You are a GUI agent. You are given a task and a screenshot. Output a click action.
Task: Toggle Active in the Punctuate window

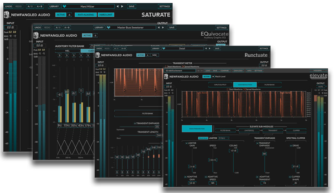coord(141,55)
